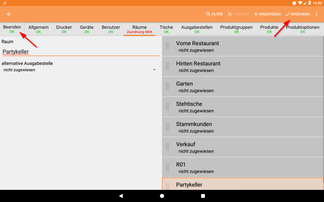Select Hinten Restaurant in room list
Screen dimensions: 324x202
click(x=242, y=67)
